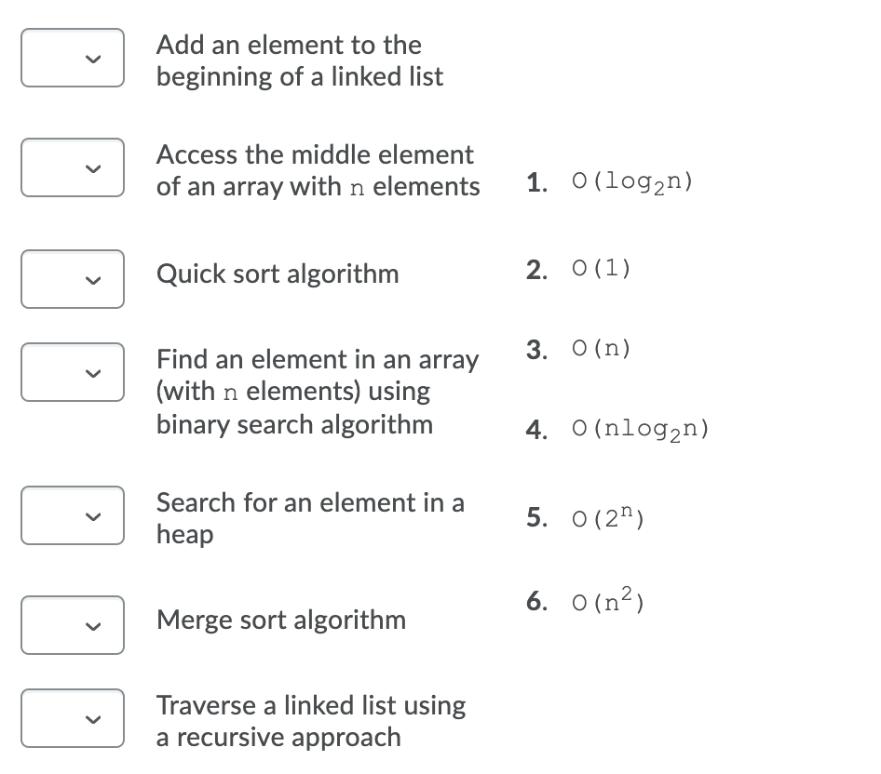The width and height of the screenshot is (881, 774).
Task: Click the chevron next to Add an element
Action: 93,59
